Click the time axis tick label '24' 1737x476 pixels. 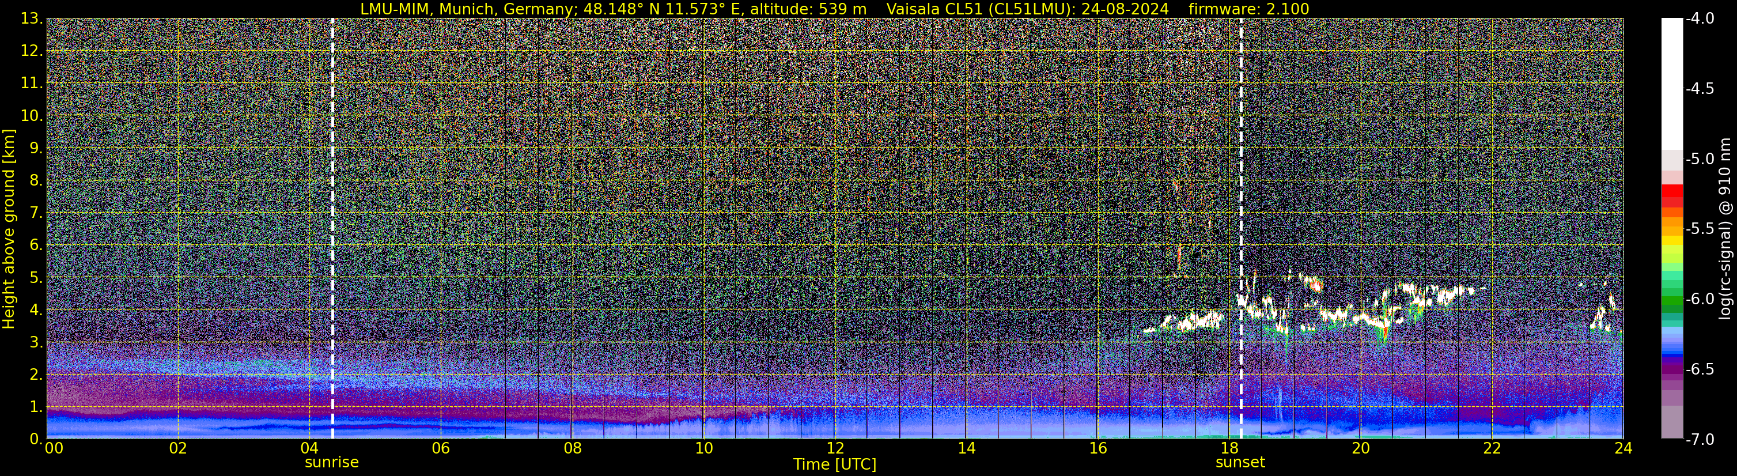click(x=1624, y=448)
